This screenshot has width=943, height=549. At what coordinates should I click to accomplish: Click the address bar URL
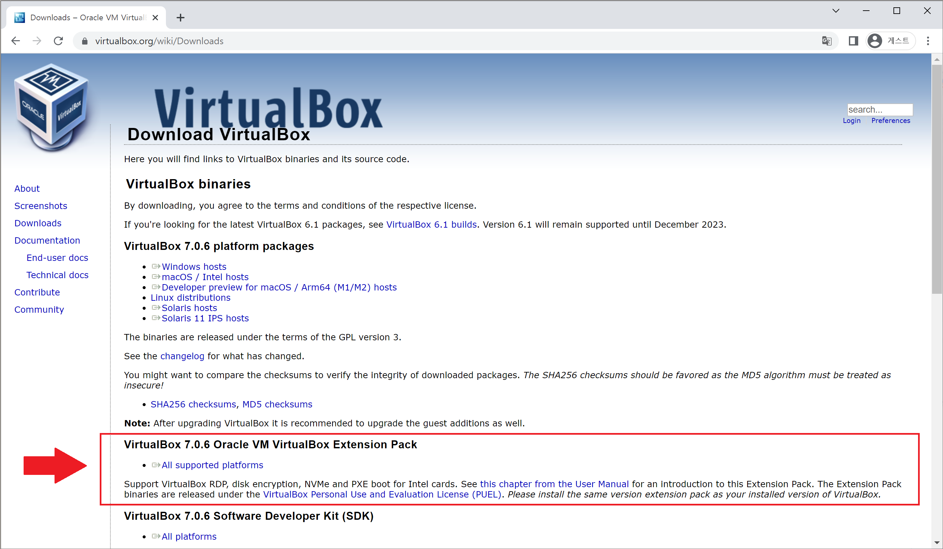(159, 41)
